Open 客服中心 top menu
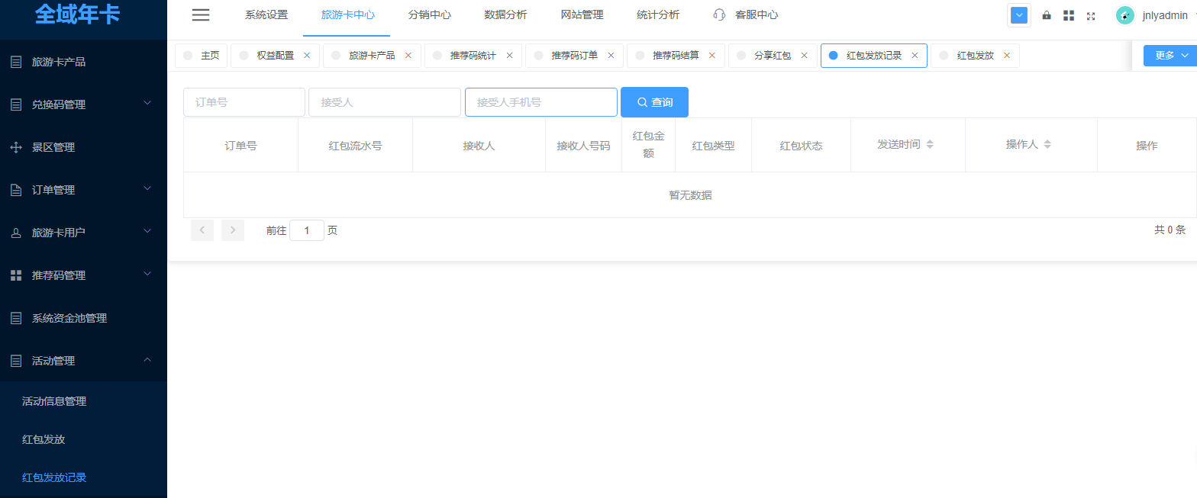1197x498 pixels. (757, 14)
